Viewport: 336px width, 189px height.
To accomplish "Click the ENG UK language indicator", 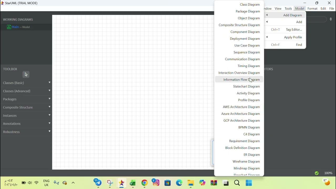I will [46, 183].
